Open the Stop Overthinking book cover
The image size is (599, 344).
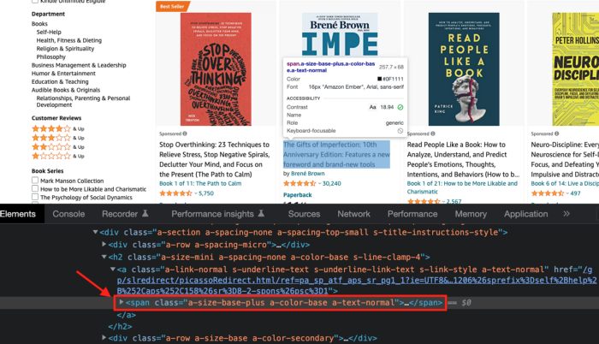(x=216, y=69)
